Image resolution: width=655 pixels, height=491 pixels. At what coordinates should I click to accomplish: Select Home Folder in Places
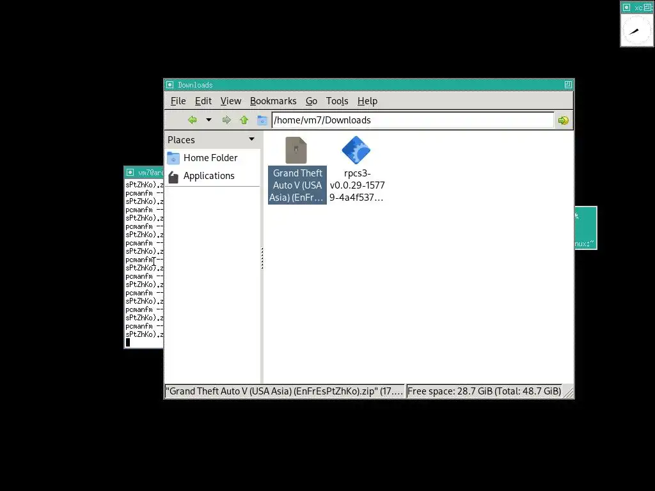[x=212, y=158]
